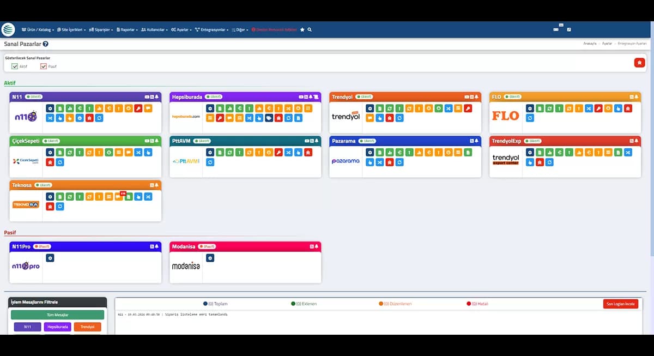Screen dimensions: 654x356
Task: Click the red Destek Personeli link in navbar
Action: 274,29
